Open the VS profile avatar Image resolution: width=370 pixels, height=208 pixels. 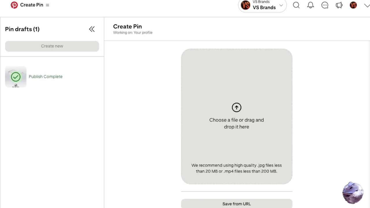pyautogui.click(x=353, y=5)
